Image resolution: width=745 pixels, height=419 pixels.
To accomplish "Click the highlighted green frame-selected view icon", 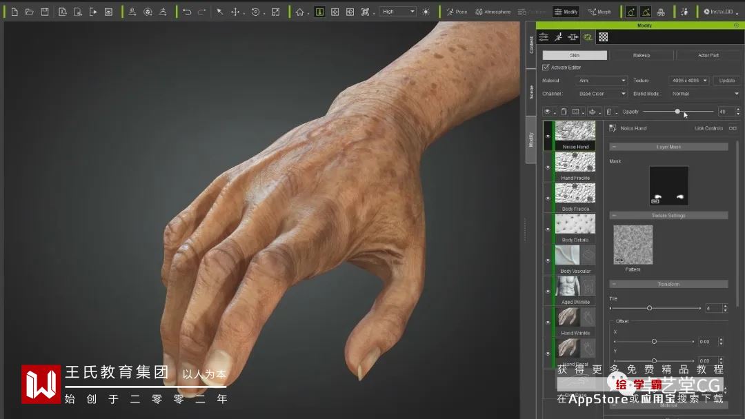I will pyautogui.click(x=320, y=12).
